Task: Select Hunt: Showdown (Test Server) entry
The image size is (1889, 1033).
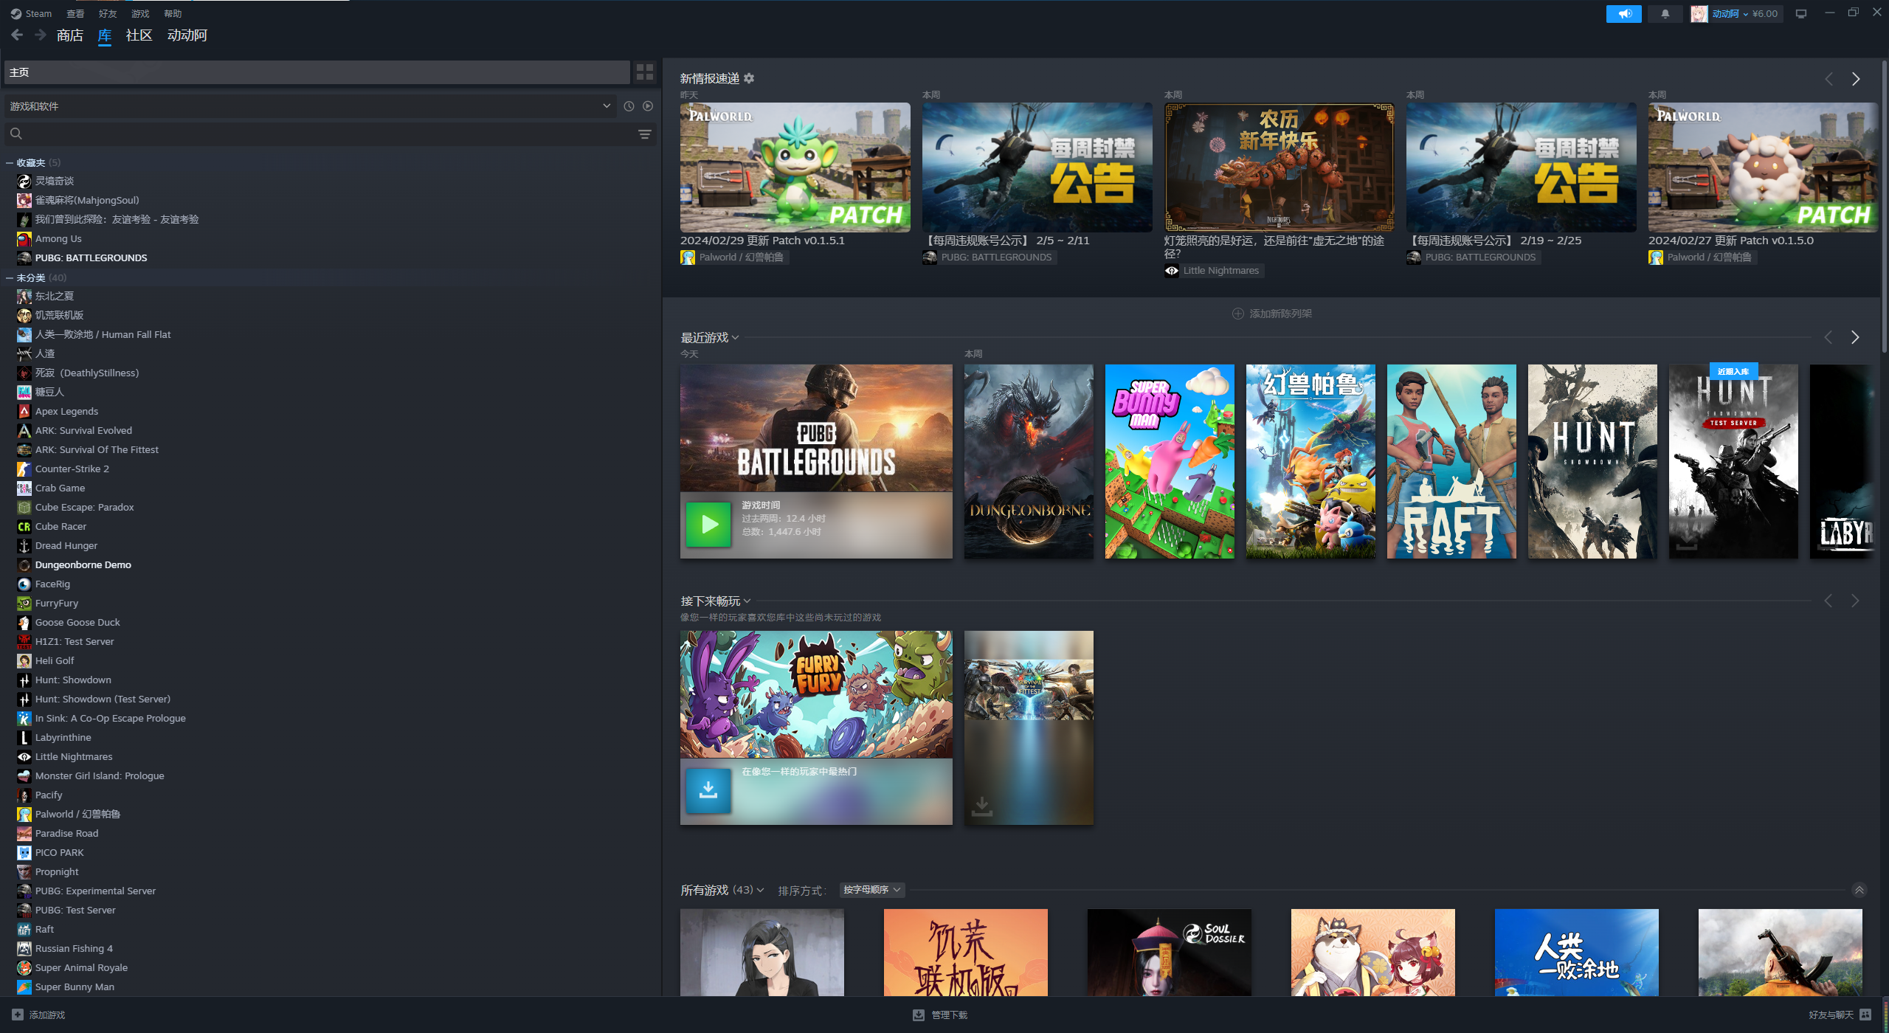Action: click(x=103, y=699)
